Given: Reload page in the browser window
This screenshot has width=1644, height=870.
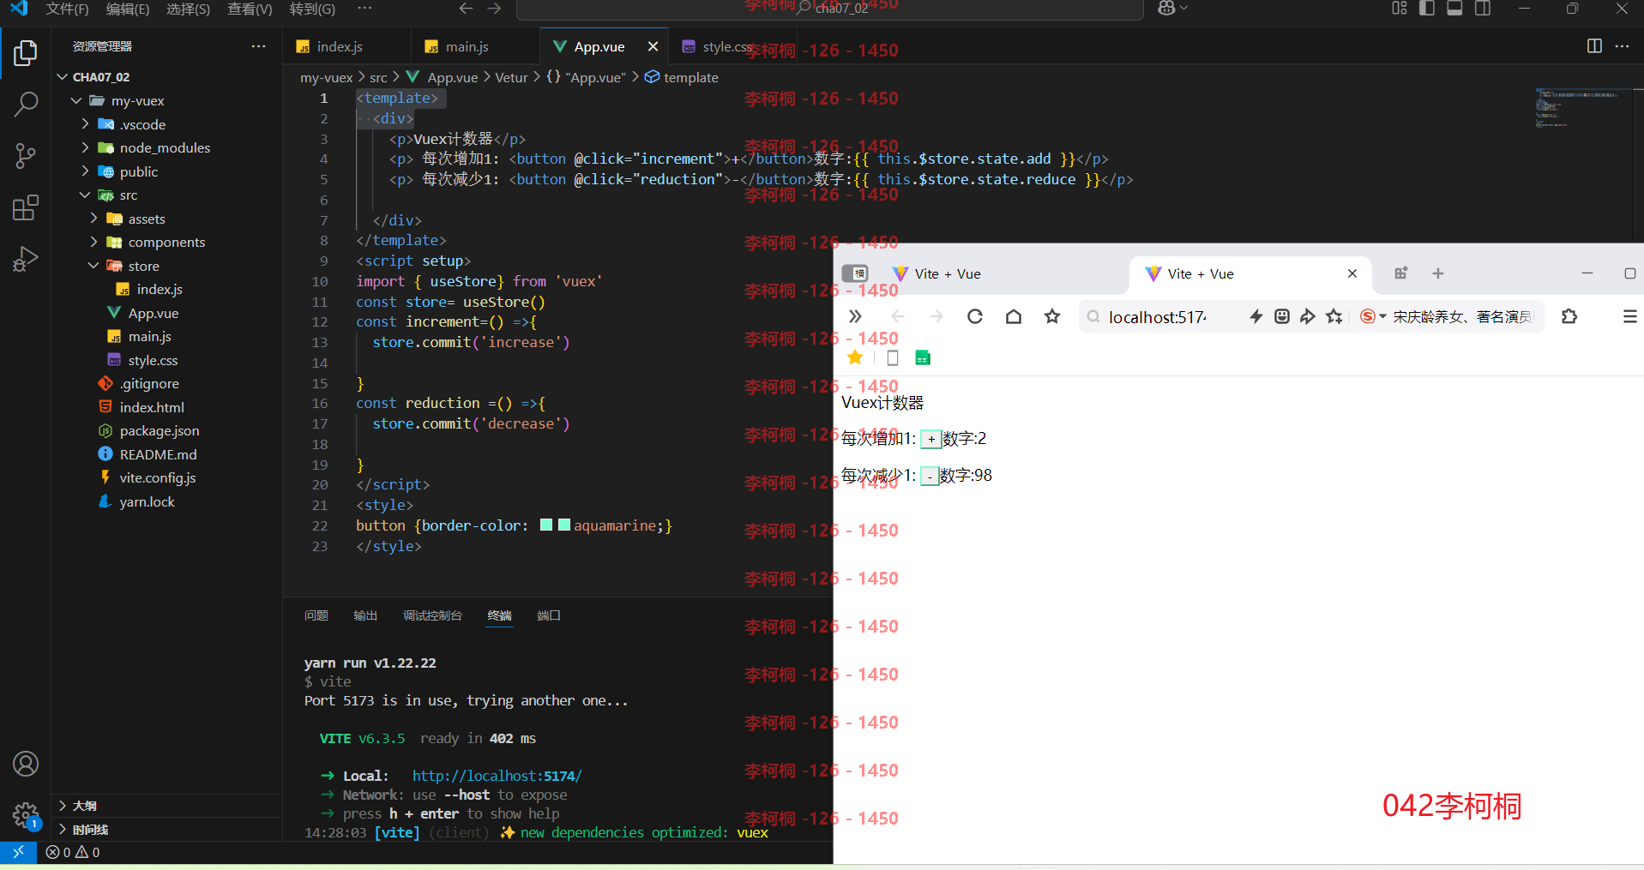Looking at the screenshot, I should [975, 316].
